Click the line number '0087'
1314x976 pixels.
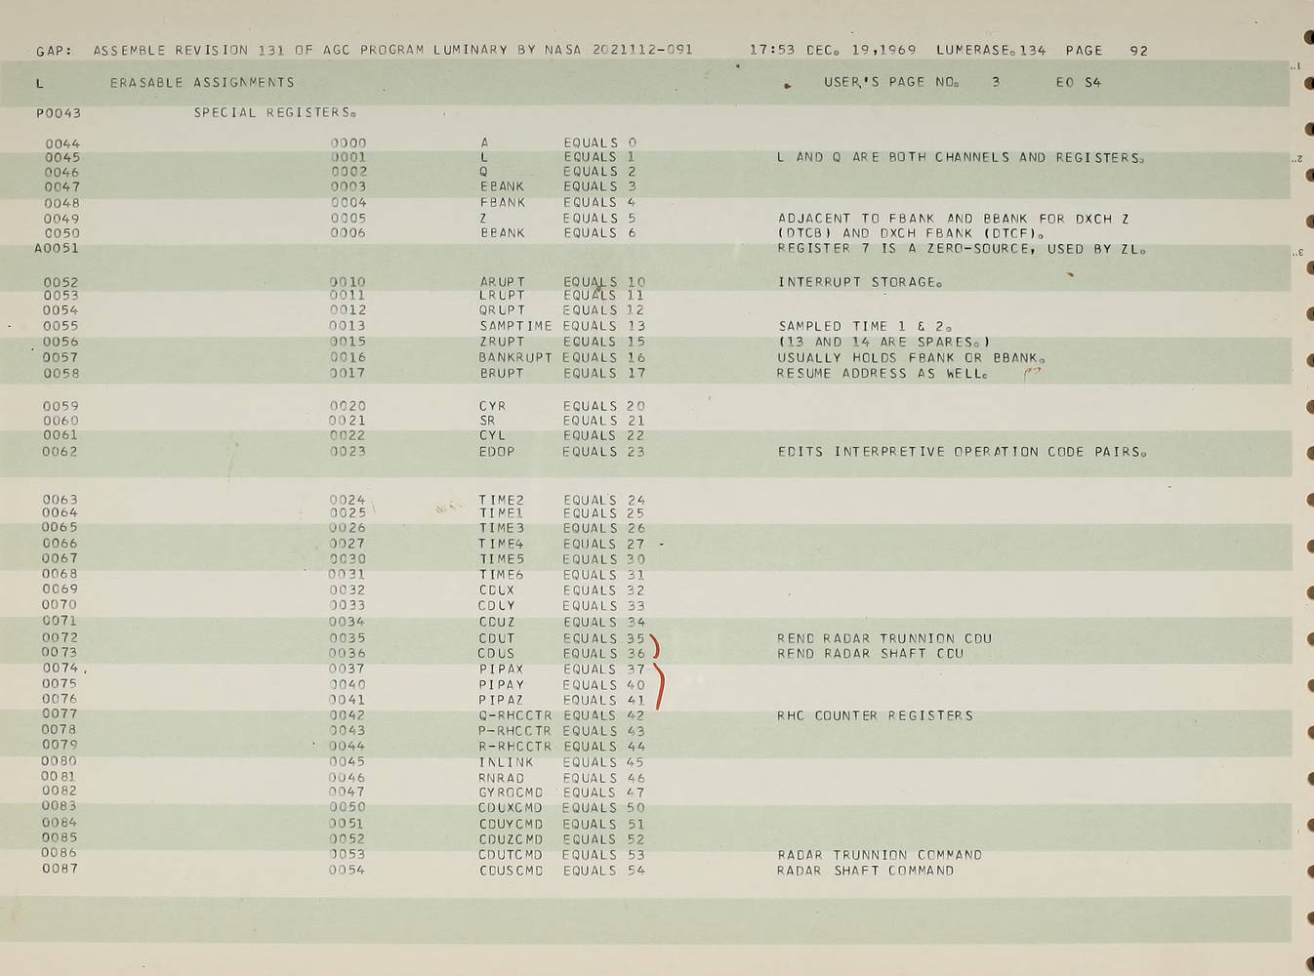[x=60, y=869]
